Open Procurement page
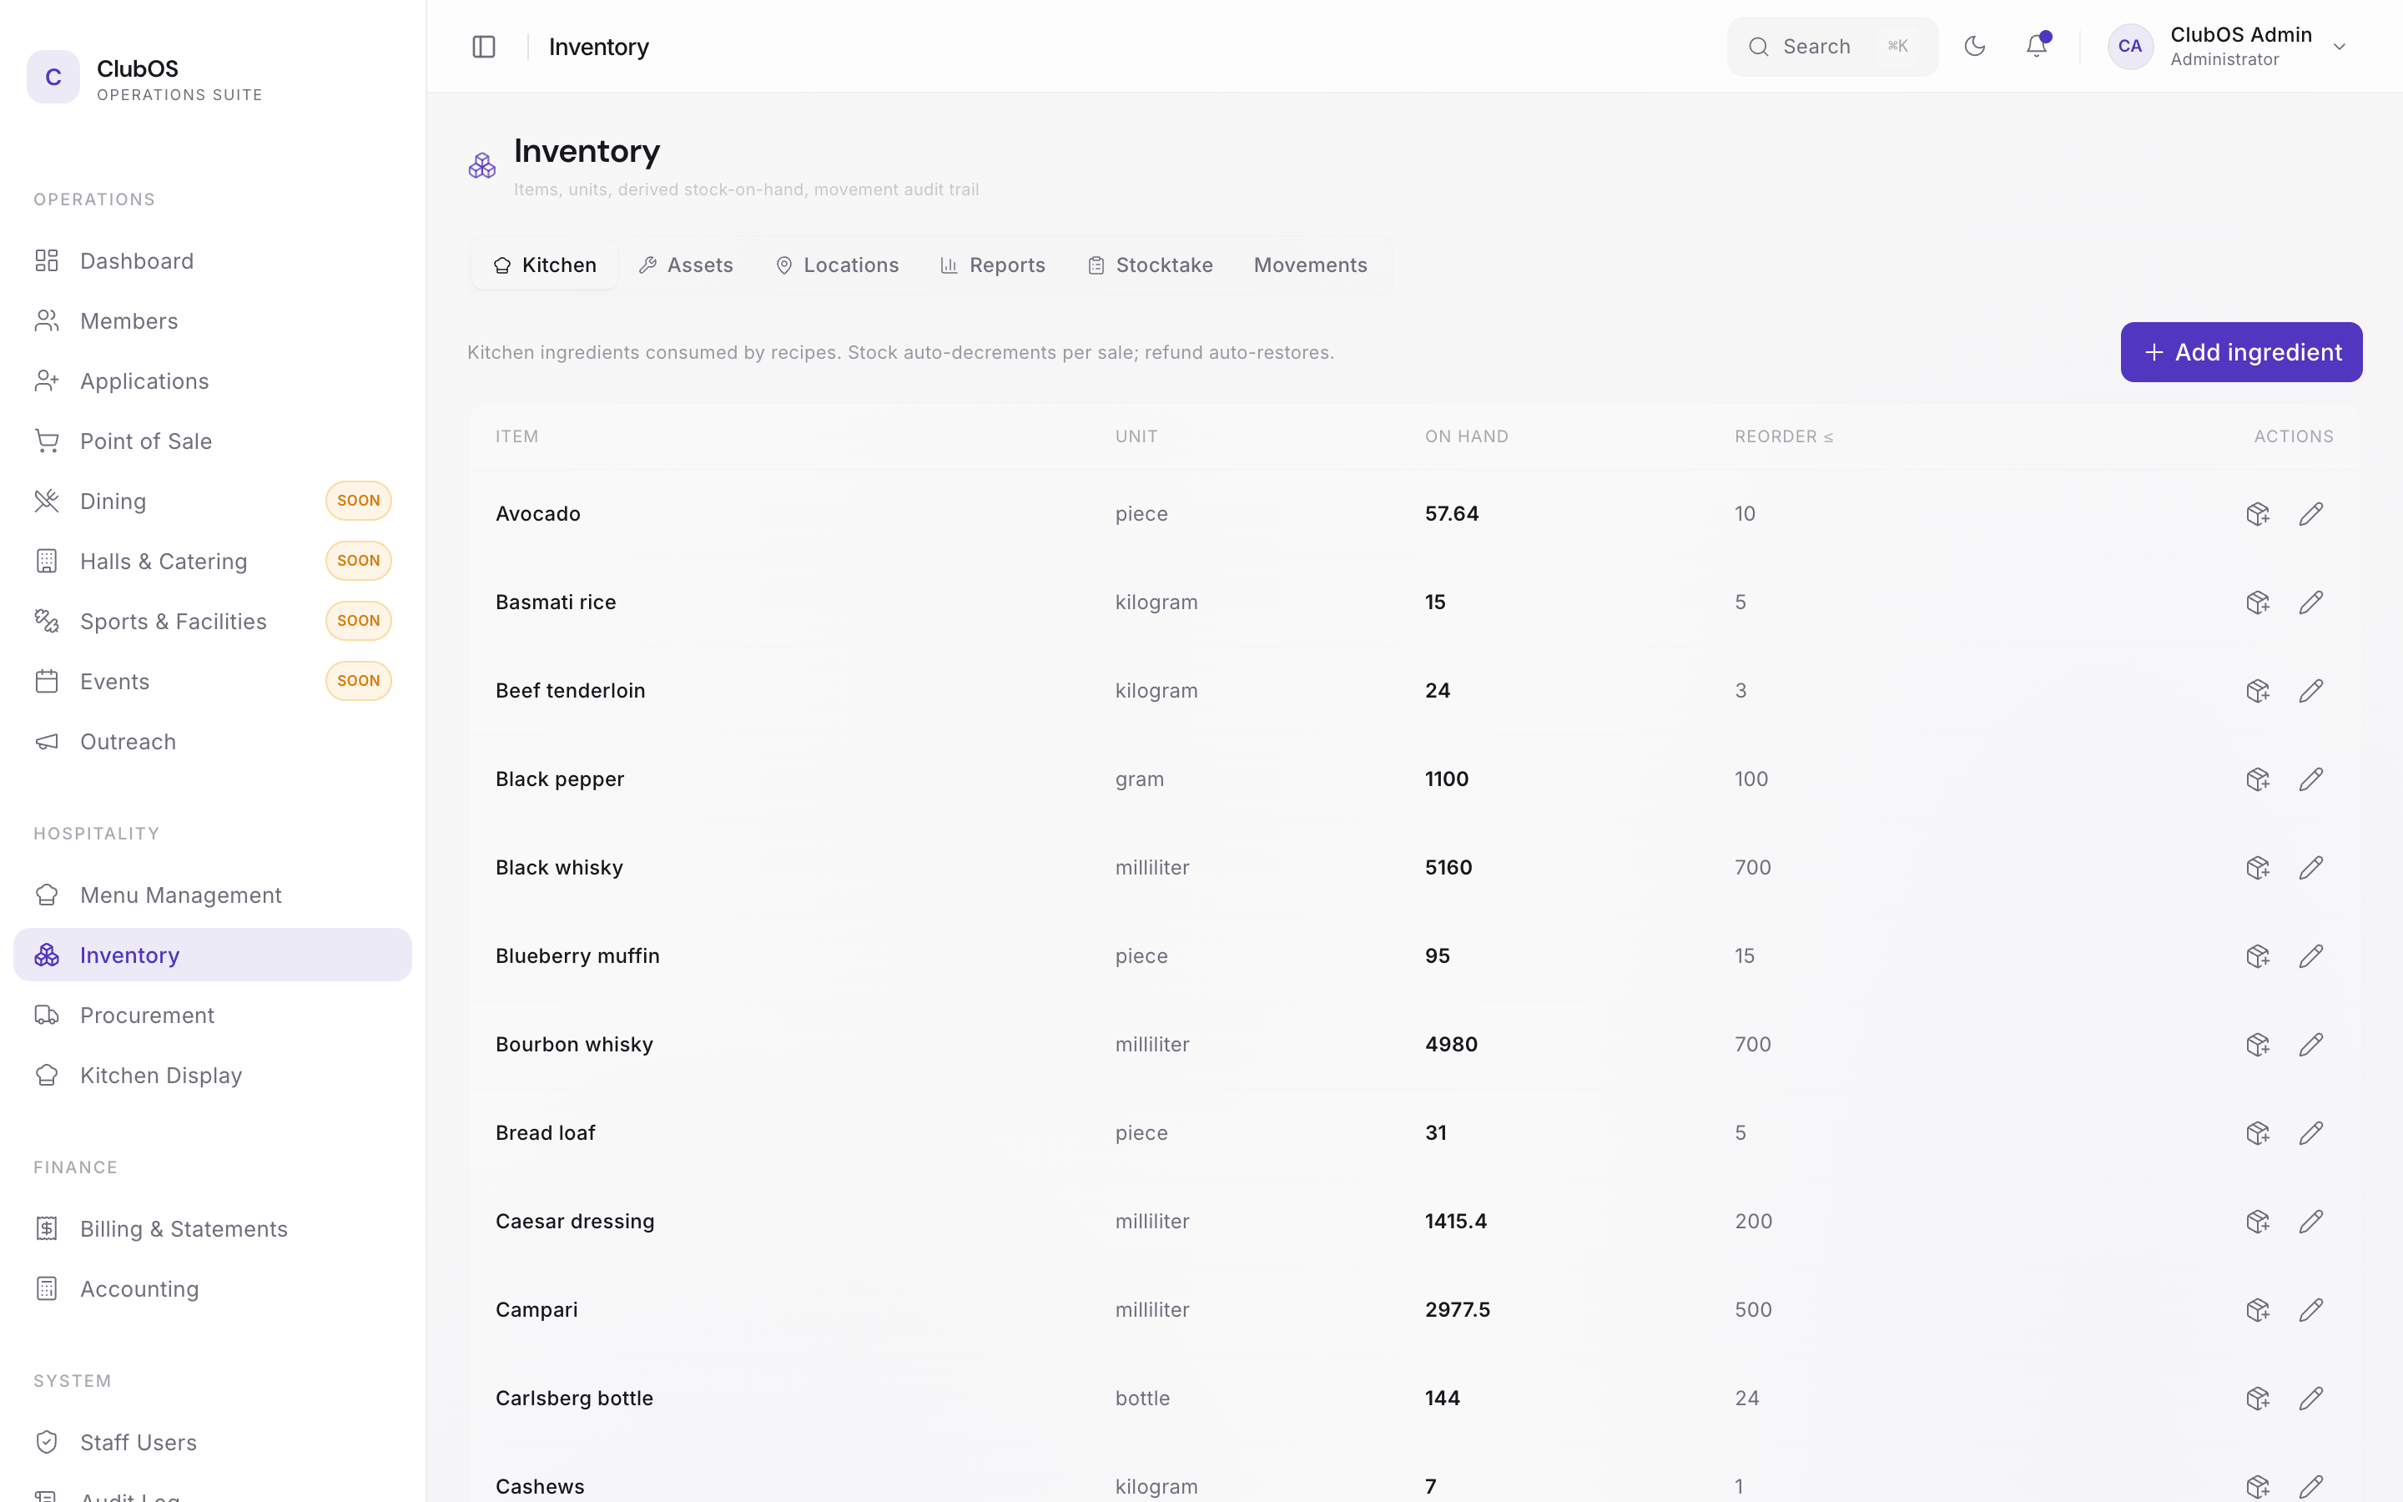 click(x=213, y=1016)
